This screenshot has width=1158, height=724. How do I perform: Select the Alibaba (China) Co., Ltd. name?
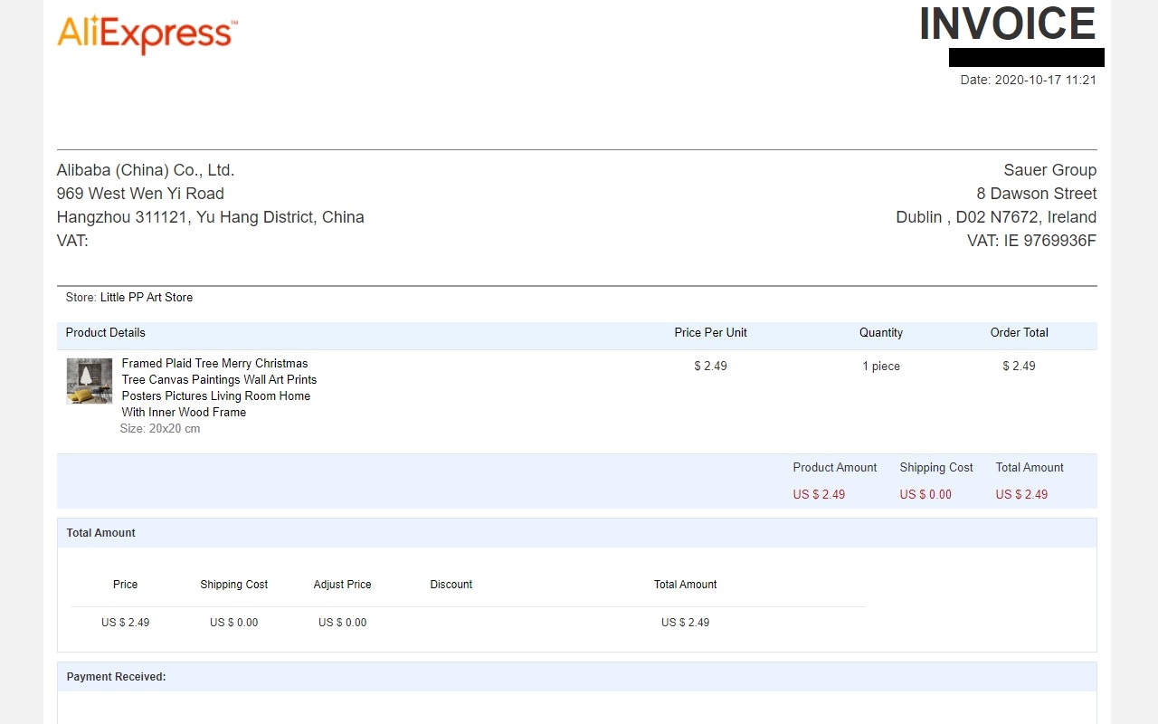tap(146, 169)
